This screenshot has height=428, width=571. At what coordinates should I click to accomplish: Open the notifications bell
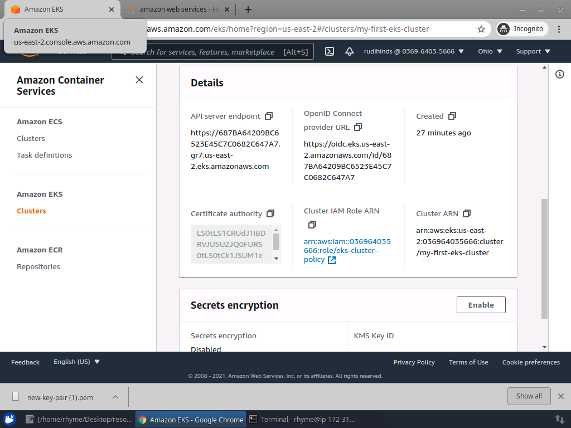(349, 51)
